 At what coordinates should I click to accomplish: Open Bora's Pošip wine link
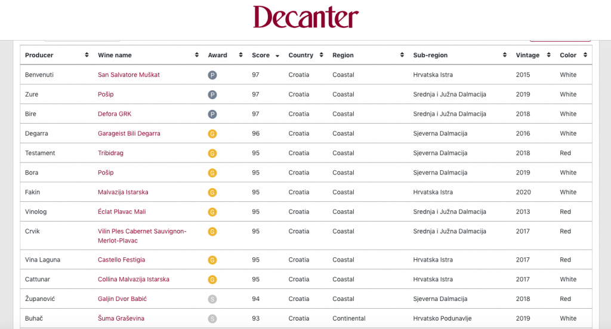106,173
